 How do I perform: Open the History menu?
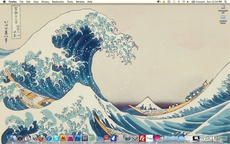point(45,2)
